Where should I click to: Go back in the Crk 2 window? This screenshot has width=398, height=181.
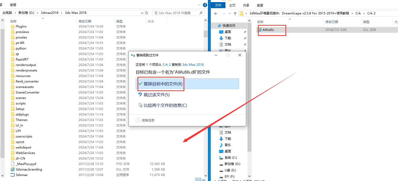[216, 13]
